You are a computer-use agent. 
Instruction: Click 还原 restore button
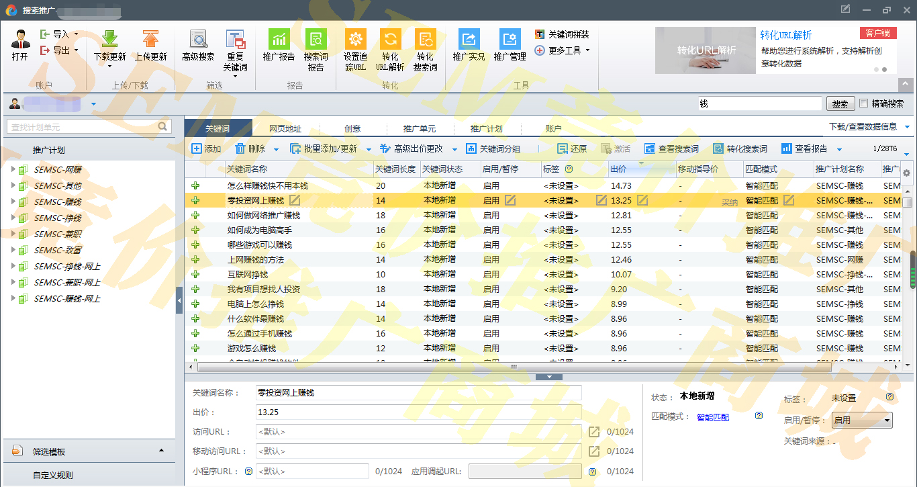coord(572,148)
